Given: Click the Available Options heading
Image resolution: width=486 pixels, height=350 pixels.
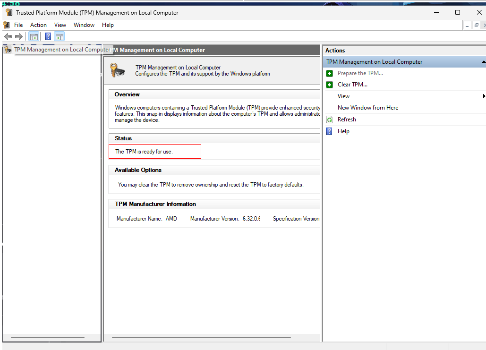Looking at the screenshot, I should click(138, 170).
